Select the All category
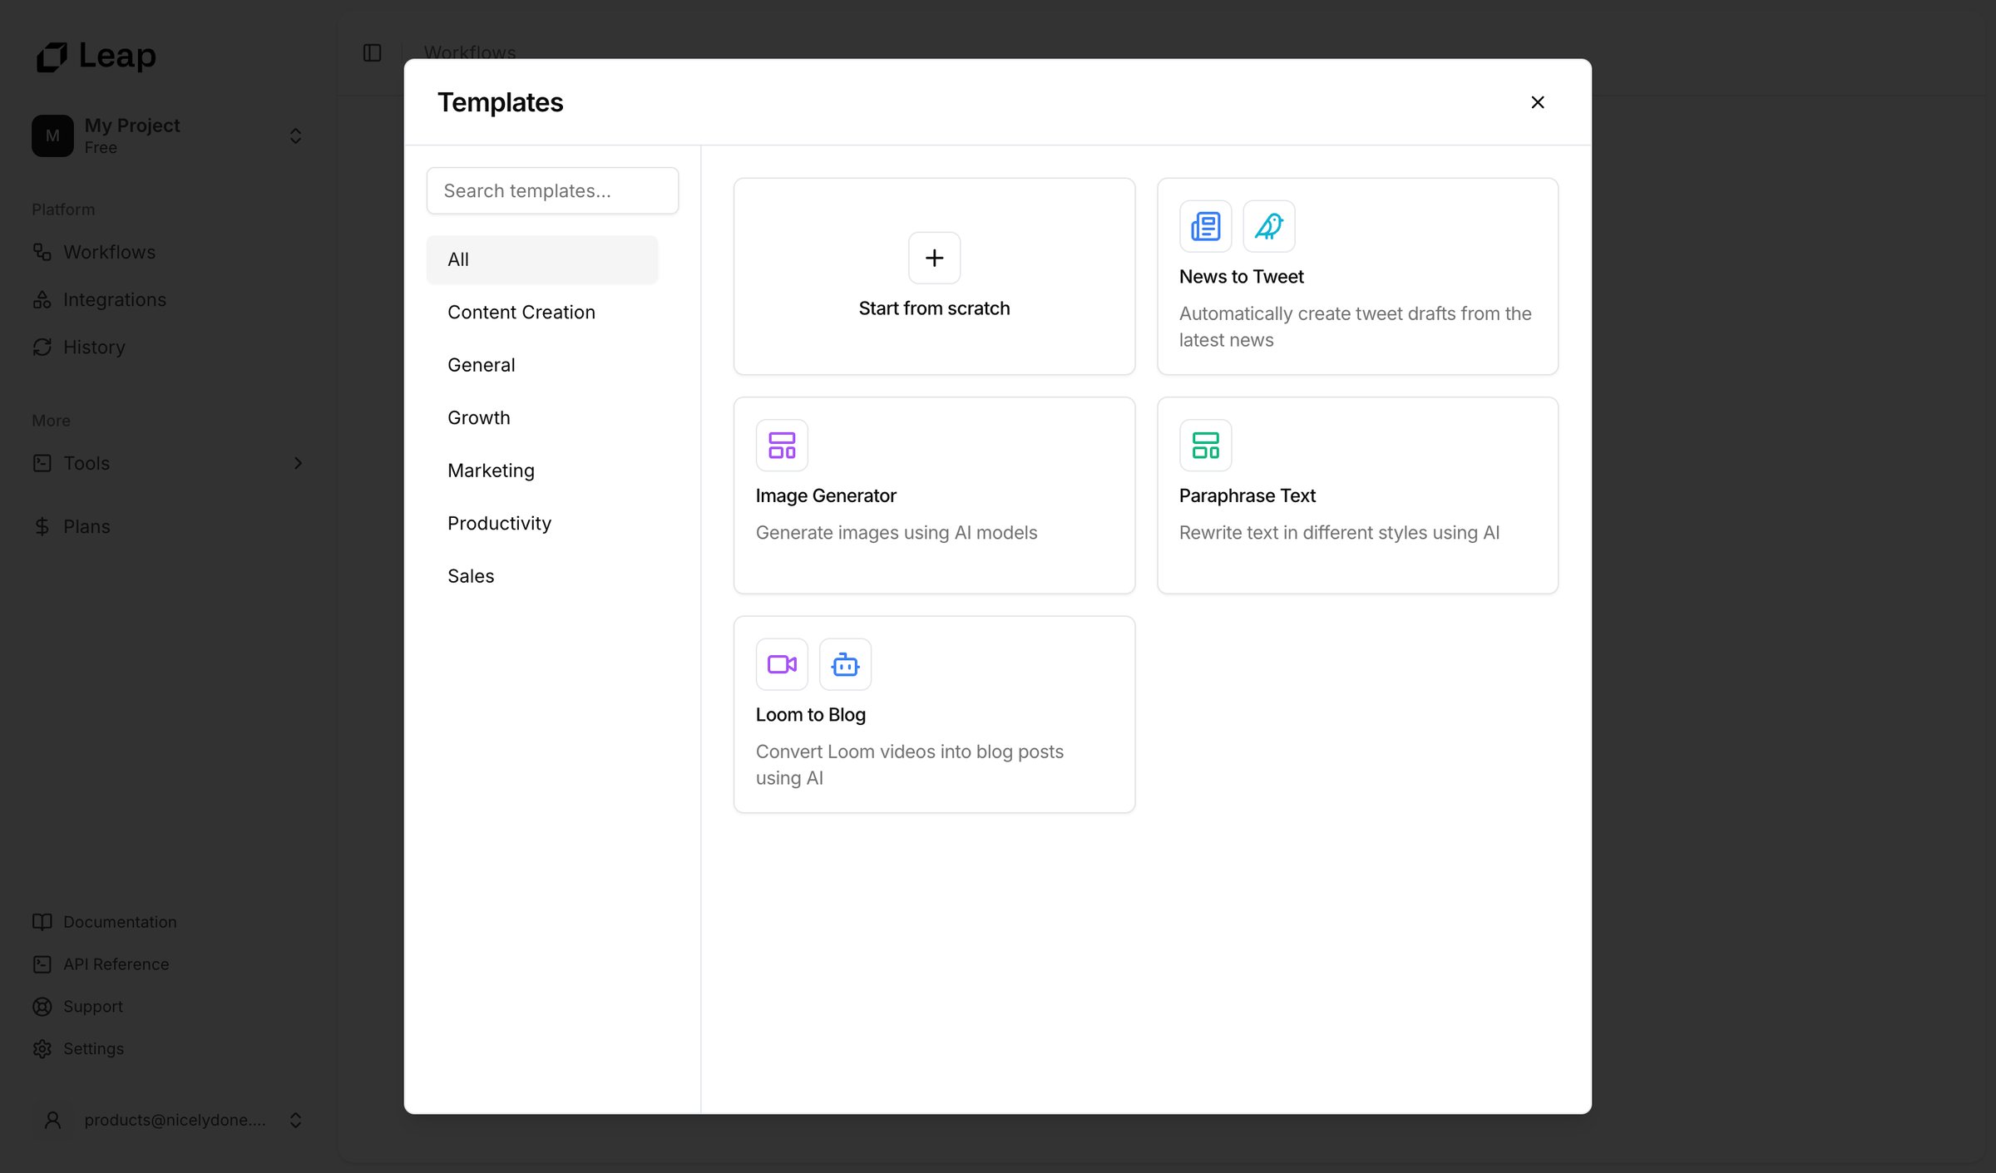The width and height of the screenshot is (1996, 1173). (x=542, y=259)
